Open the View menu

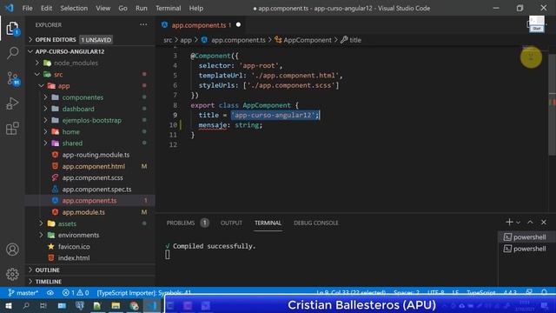pyautogui.click(x=103, y=8)
